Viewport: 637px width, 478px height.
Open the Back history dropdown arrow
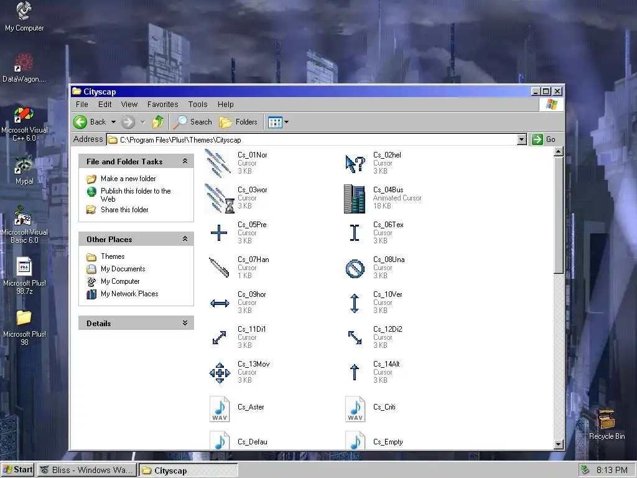[x=113, y=122]
